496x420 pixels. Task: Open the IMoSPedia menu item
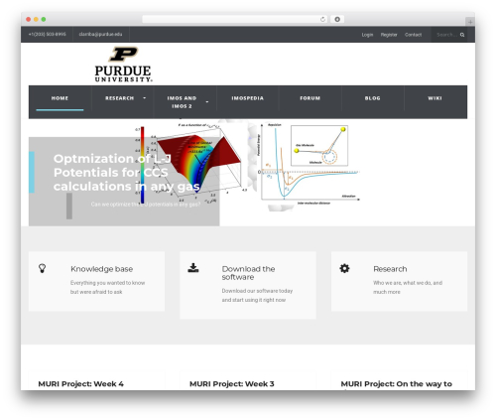(x=248, y=98)
